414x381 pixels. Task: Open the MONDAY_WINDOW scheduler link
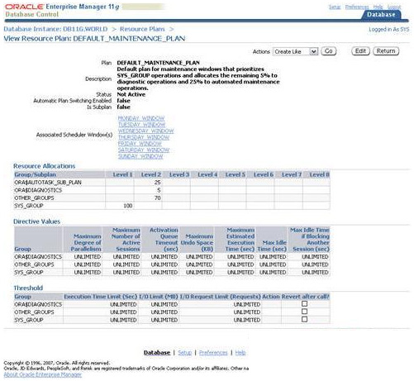click(141, 118)
